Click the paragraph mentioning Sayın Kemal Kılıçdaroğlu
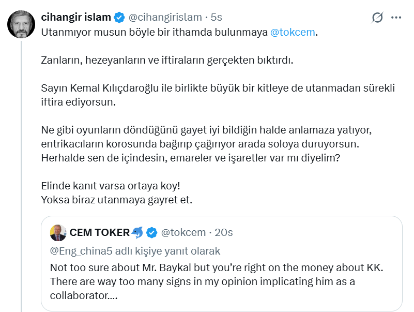The image size is (414, 312). tap(217, 95)
